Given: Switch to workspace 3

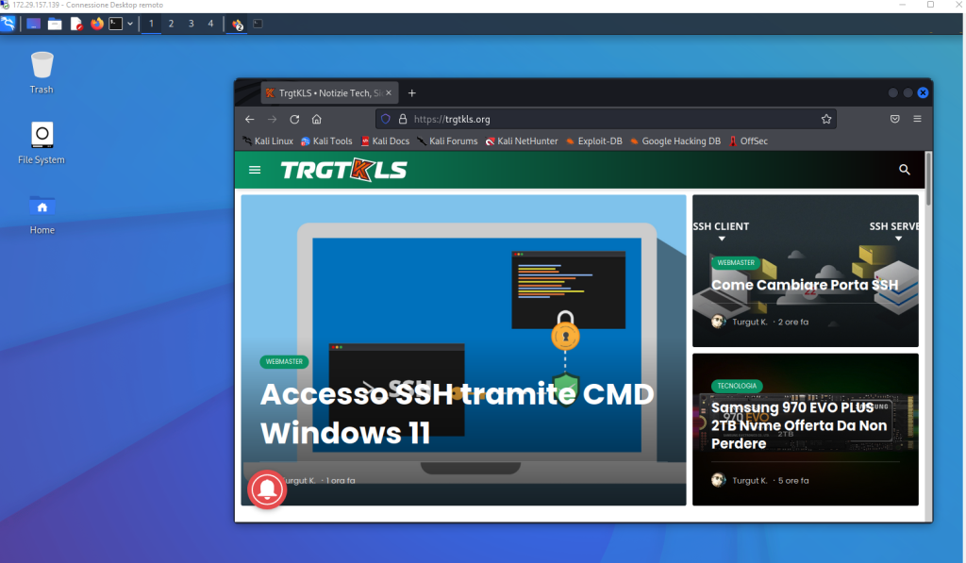Looking at the screenshot, I should [191, 24].
